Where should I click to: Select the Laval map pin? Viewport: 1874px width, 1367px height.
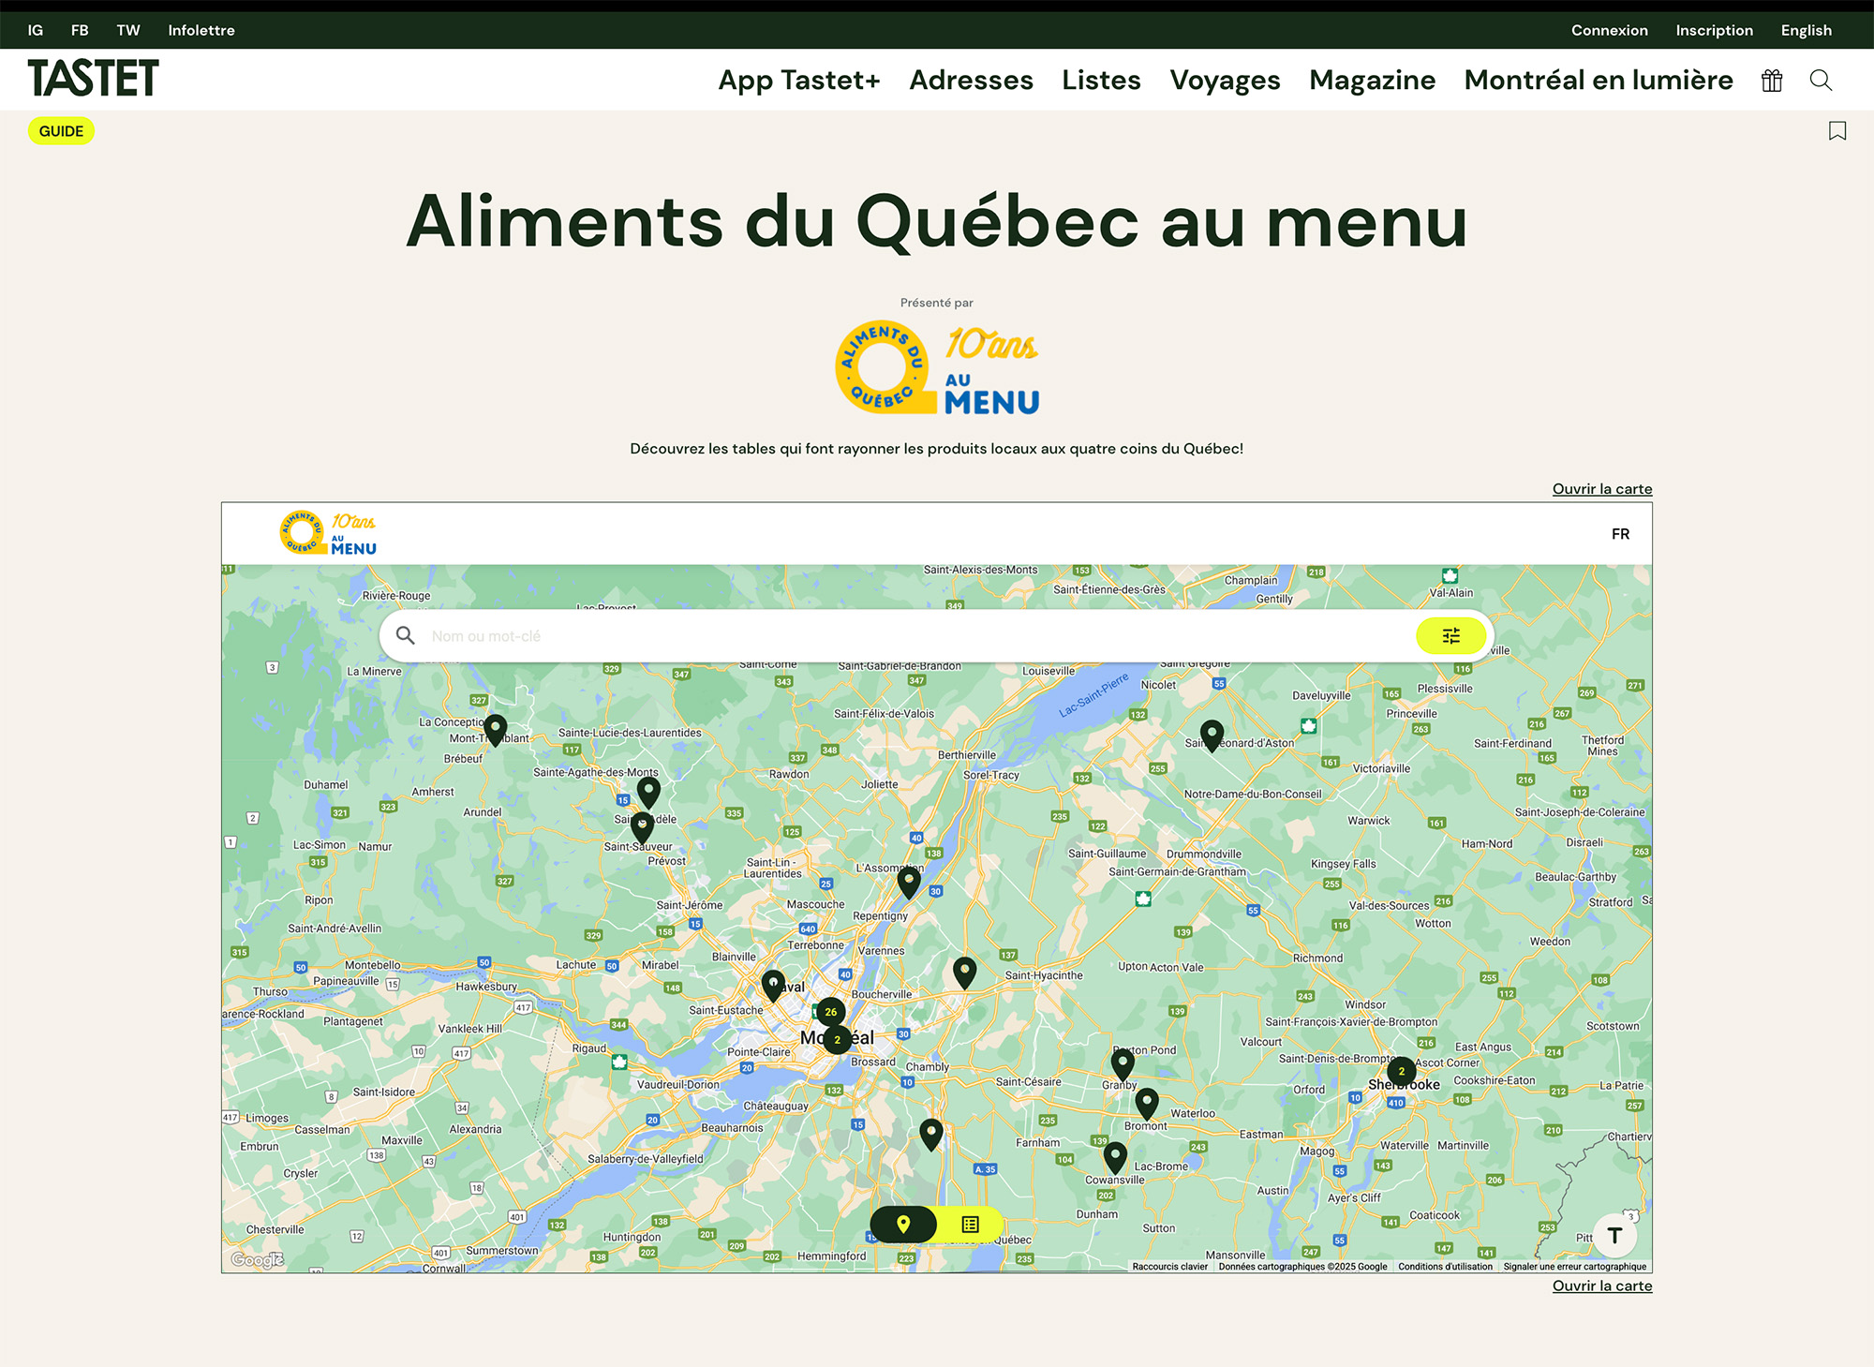[x=773, y=985]
